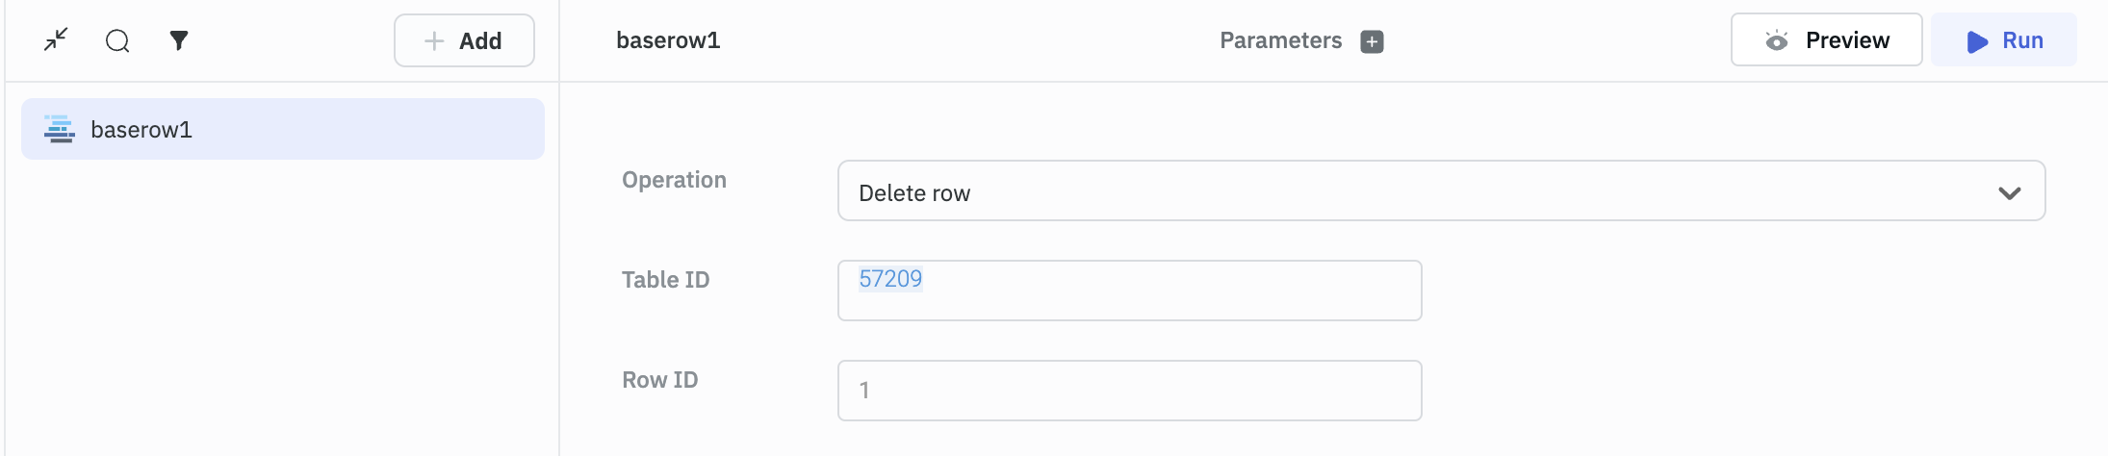Click the baserow1 query name header

[668, 40]
